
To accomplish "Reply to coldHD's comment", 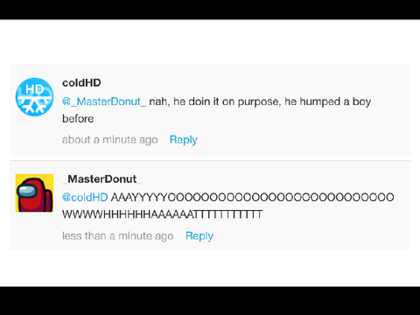I will [x=184, y=140].
